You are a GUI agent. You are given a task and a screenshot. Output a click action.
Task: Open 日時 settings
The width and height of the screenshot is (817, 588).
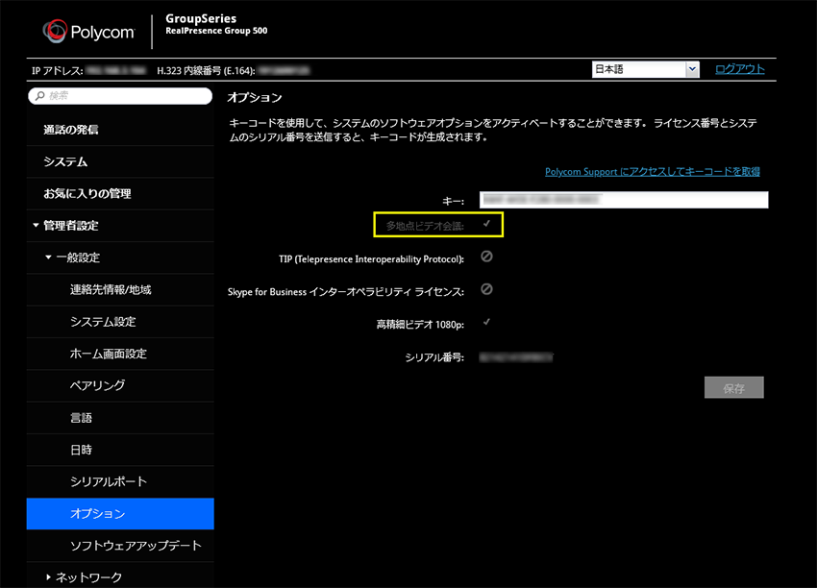pyautogui.click(x=120, y=450)
